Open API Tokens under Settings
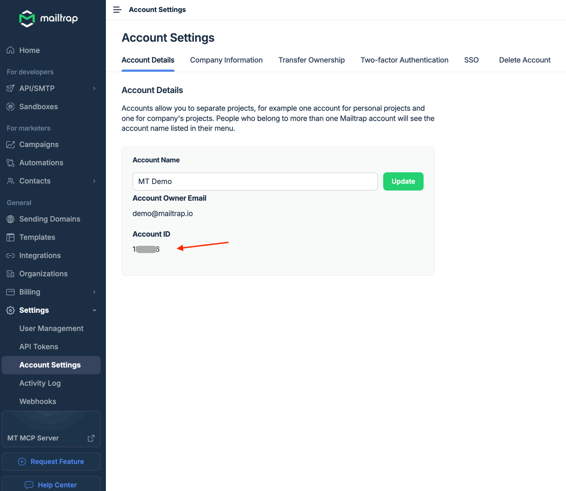 [39, 347]
